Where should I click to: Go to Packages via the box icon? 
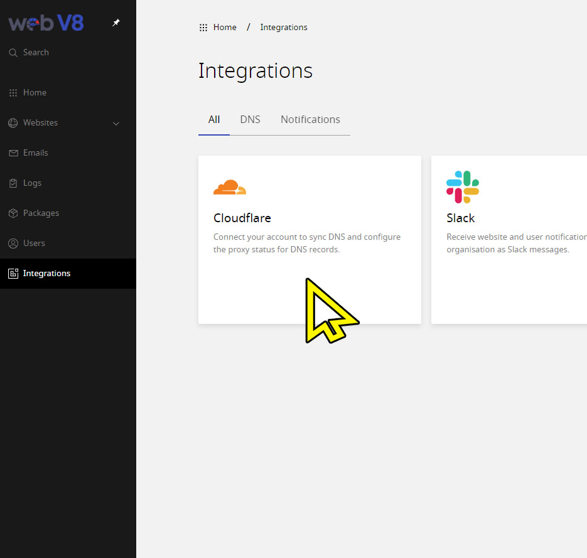click(x=13, y=213)
